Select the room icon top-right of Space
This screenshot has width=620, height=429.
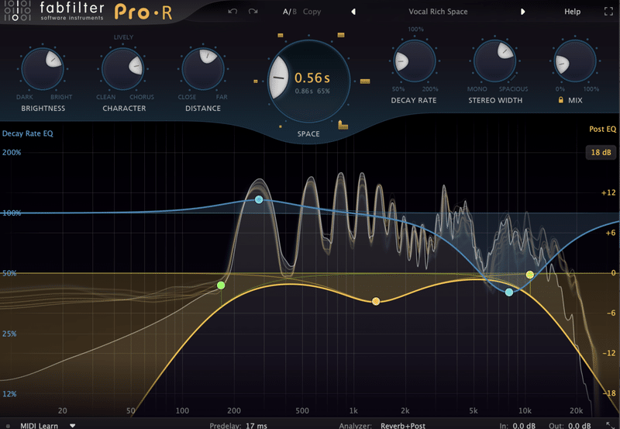[341, 35]
